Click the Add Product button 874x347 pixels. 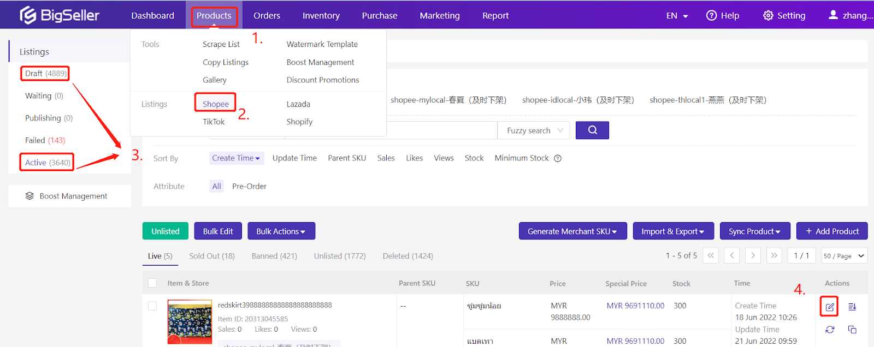coord(831,231)
